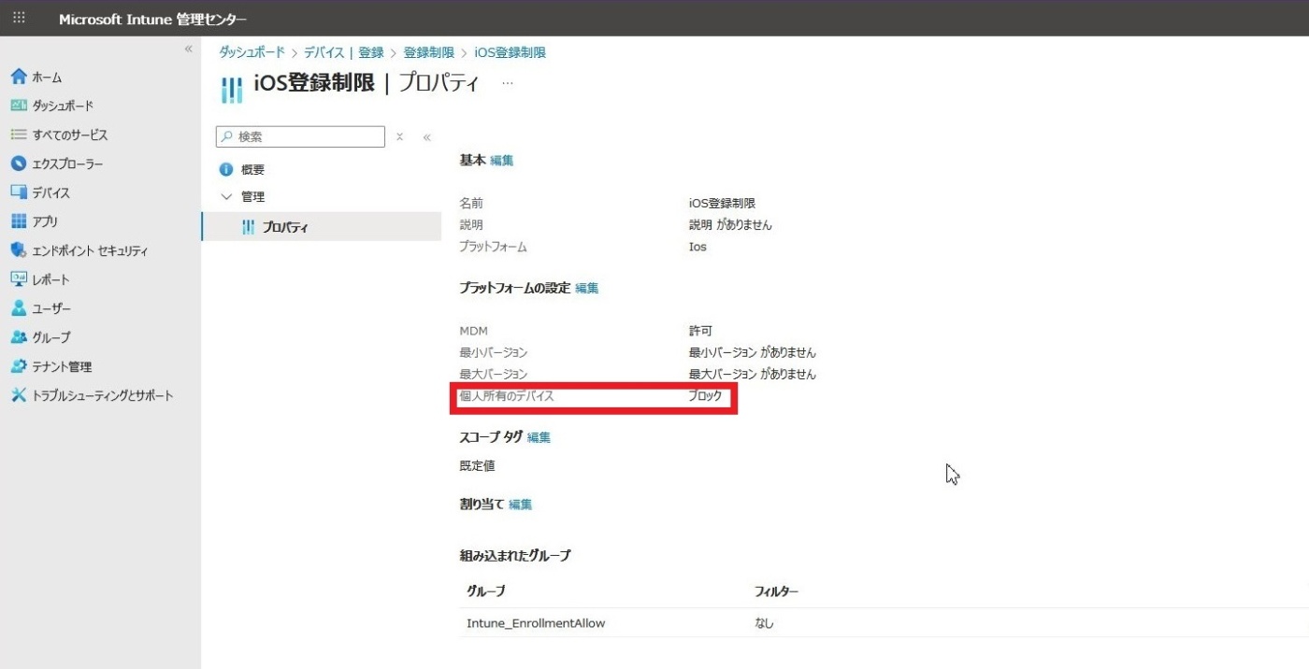Open エンドポイント セキュリティ menu item
Image resolution: width=1309 pixels, height=669 pixels.
pos(90,250)
